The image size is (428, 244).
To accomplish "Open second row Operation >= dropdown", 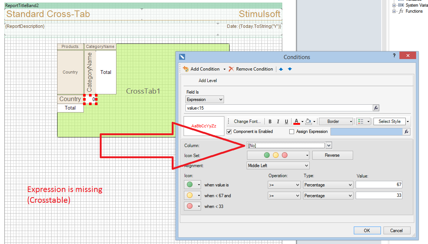I will coord(284,196).
